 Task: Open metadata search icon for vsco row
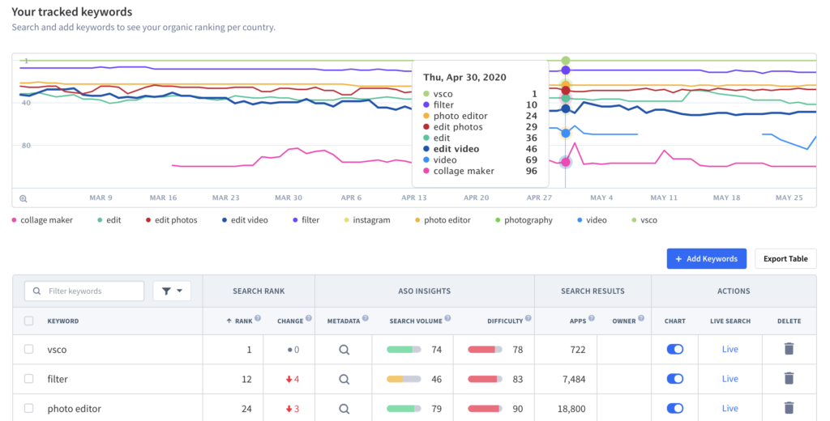coord(344,350)
